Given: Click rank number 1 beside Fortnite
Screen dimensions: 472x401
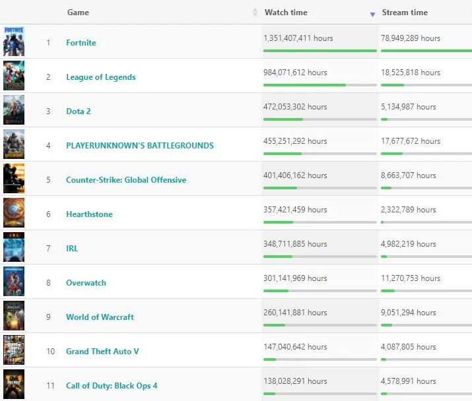Looking at the screenshot, I should (48, 43).
